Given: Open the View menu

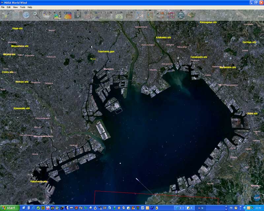Looking at the screenshot, I should pos(15,7).
